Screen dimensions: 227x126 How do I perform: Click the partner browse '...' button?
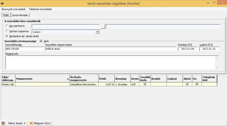(103, 26)
